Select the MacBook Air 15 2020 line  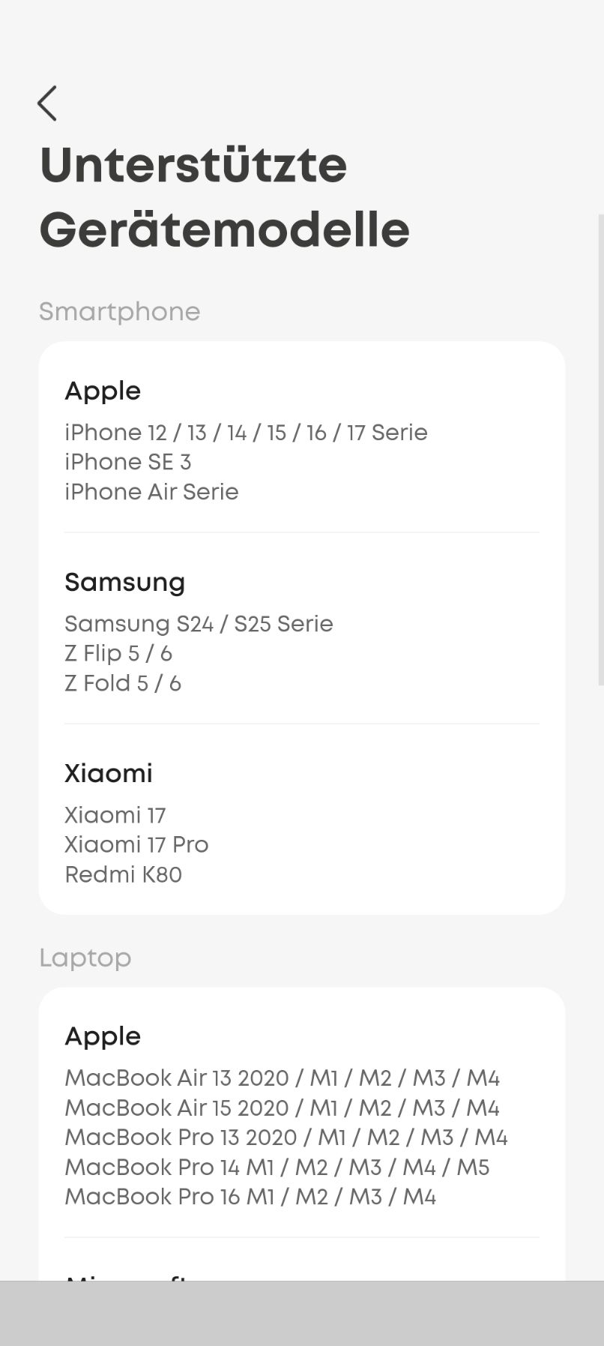tap(282, 1108)
